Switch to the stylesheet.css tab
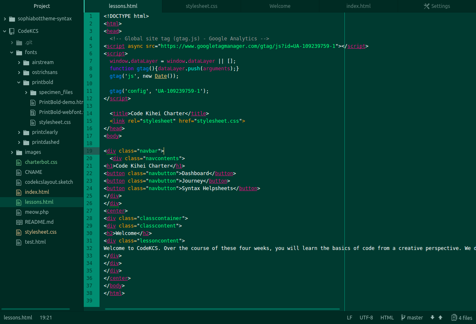This screenshot has width=476, height=324. coord(202,6)
